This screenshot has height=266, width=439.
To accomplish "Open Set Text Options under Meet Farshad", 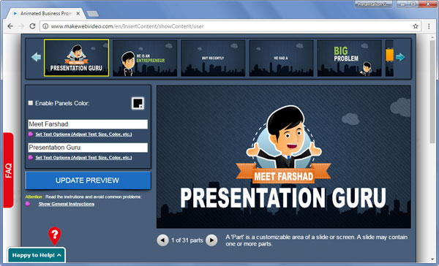I will [x=83, y=134].
